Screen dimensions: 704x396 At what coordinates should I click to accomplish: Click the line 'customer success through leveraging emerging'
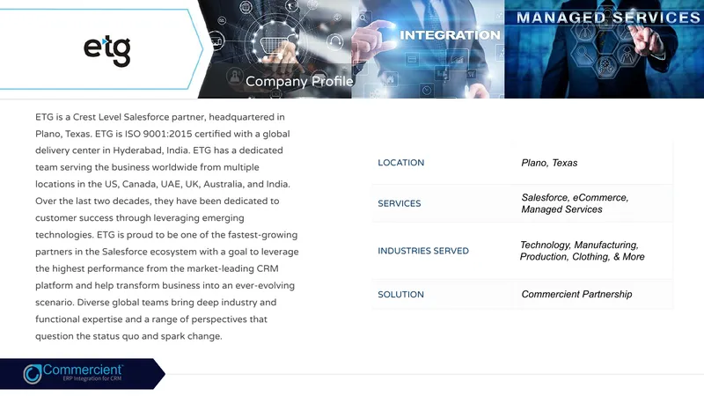click(x=140, y=218)
